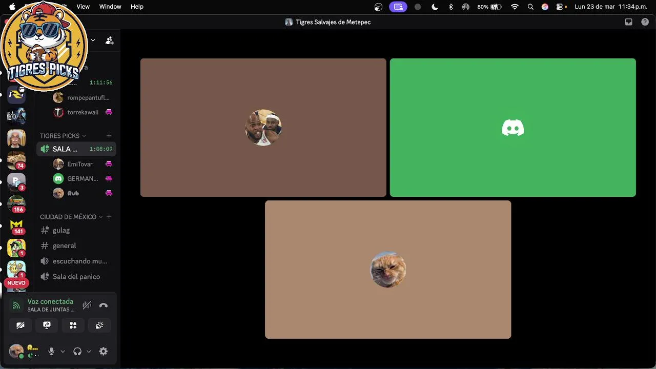The height and width of the screenshot is (369, 656).
Task: Open the server with 156 notifications
Action: tap(16, 204)
